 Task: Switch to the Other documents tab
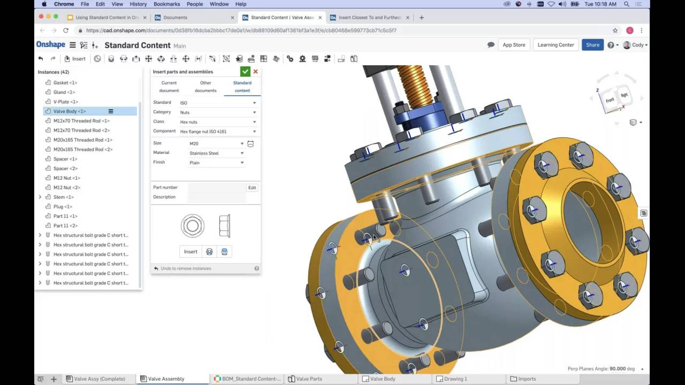[x=205, y=87]
